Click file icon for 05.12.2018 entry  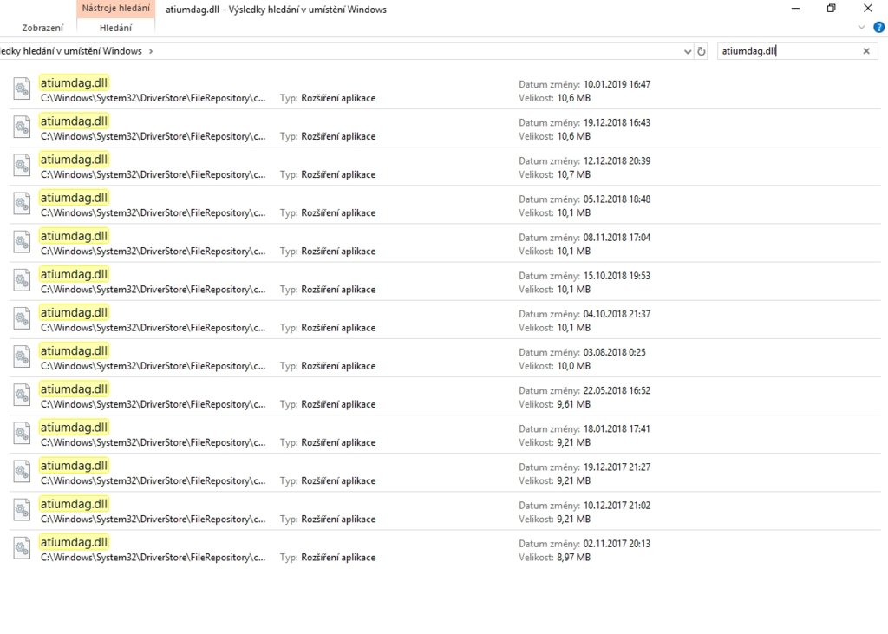tap(23, 204)
